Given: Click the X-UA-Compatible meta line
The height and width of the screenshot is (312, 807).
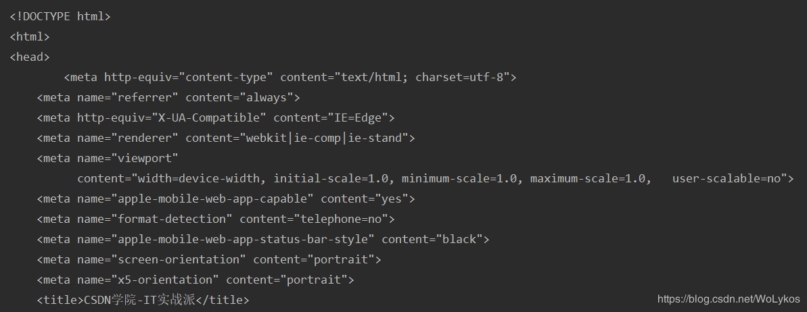Looking at the screenshot, I should 216,118.
